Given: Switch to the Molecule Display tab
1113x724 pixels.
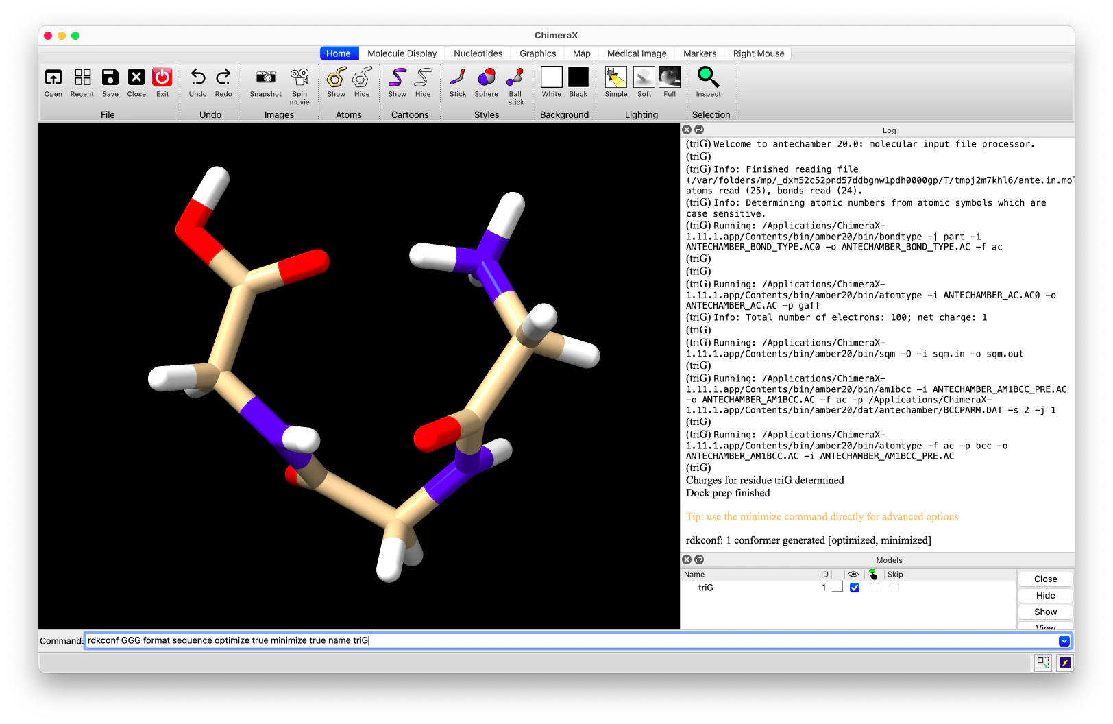Looking at the screenshot, I should [x=402, y=53].
